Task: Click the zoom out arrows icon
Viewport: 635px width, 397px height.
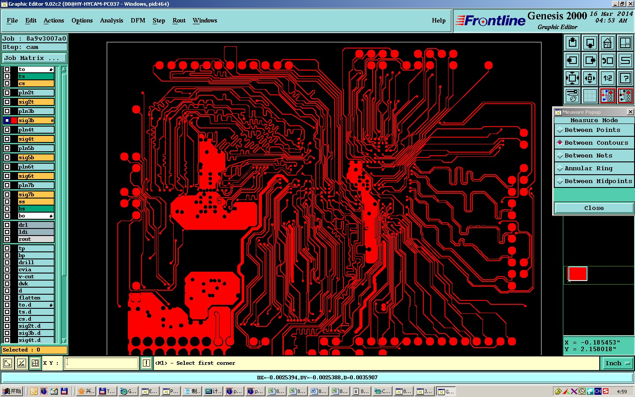Action: pos(590,78)
